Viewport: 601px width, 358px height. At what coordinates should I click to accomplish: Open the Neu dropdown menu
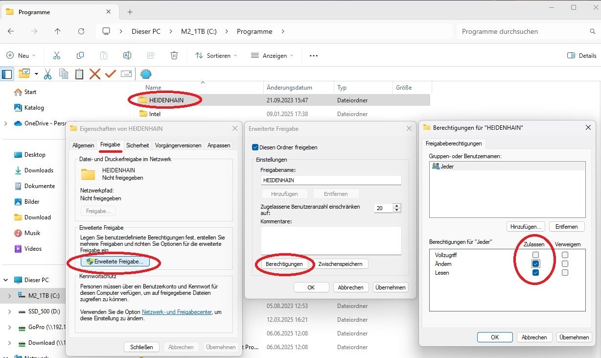pyautogui.click(x=21, y=55)
